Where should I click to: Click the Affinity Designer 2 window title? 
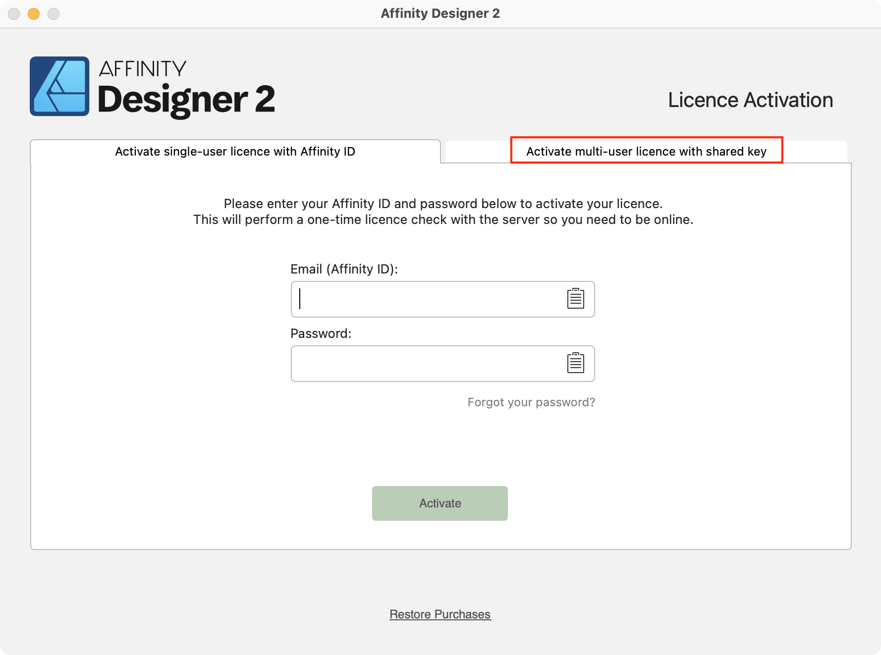click(440, 13)
